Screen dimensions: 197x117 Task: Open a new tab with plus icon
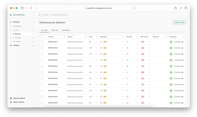[x=181, y=8]
